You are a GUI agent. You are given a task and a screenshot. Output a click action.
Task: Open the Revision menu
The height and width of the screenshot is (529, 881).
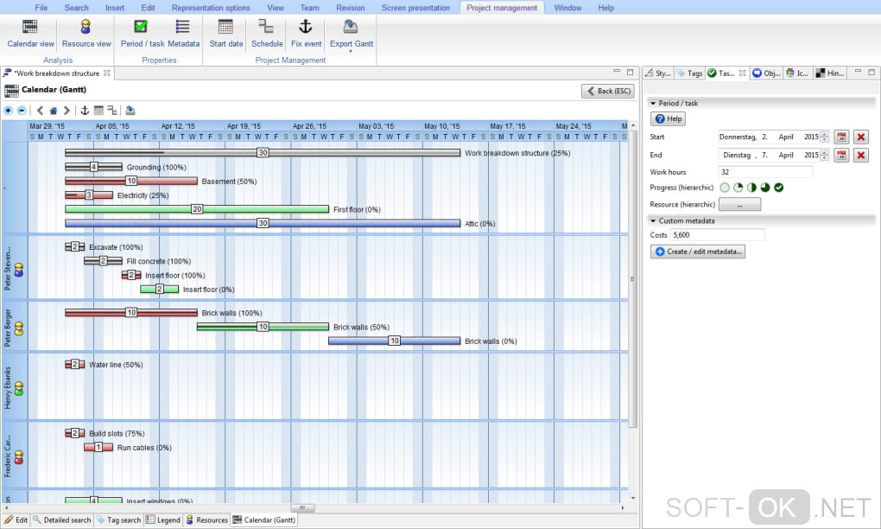click(350, 8)
